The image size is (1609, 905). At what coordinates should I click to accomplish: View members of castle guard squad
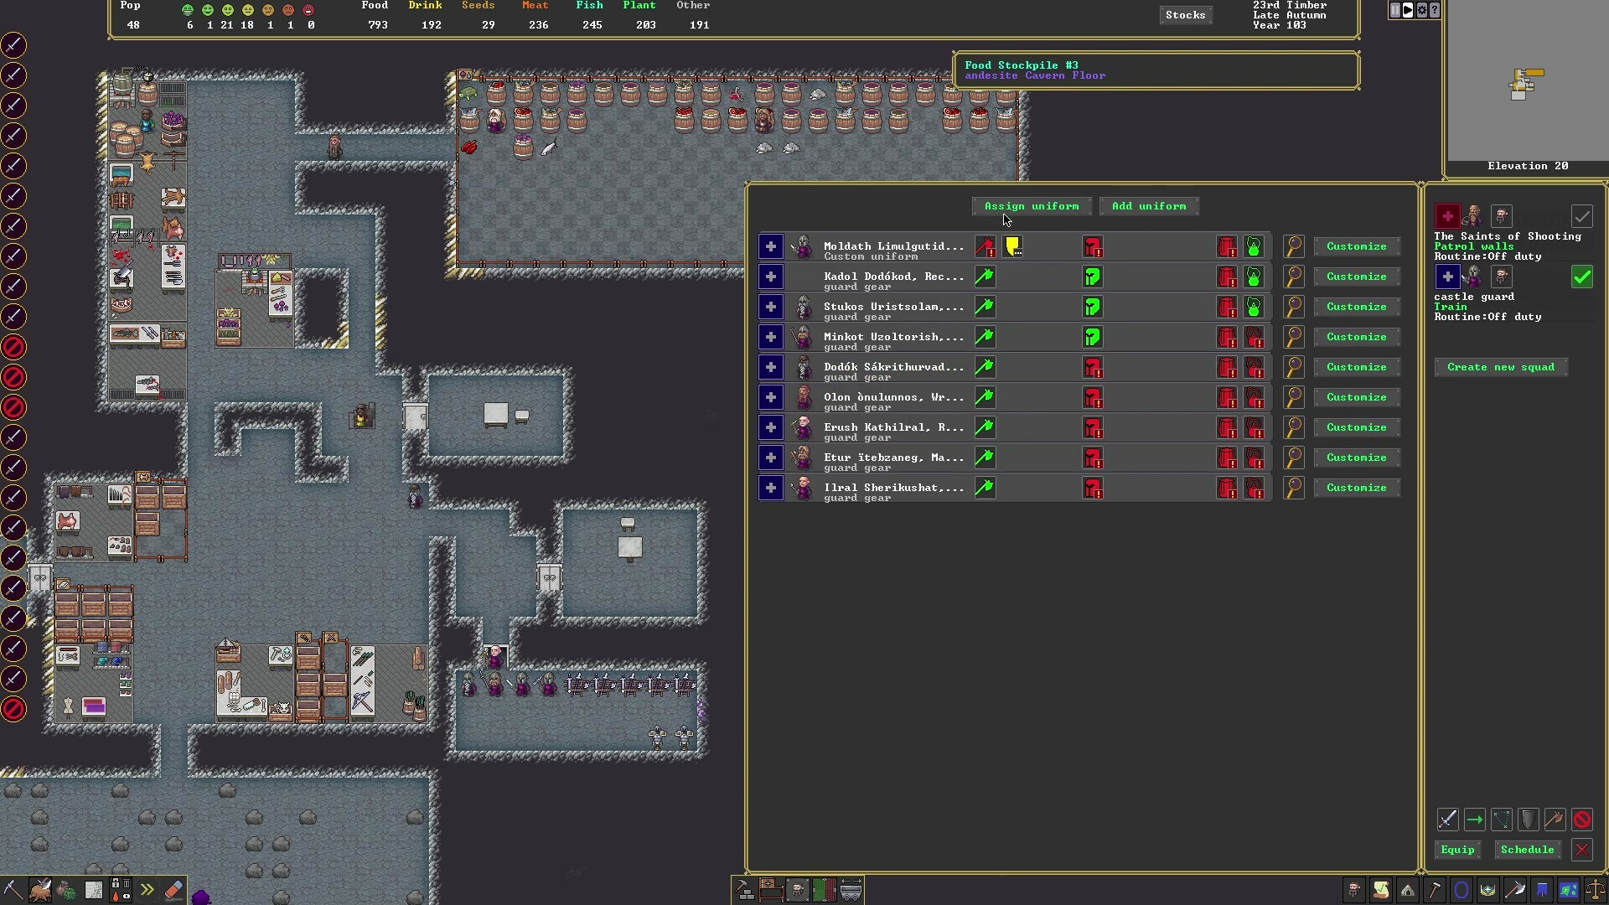pyautogui.click(x=1501, y=277)
